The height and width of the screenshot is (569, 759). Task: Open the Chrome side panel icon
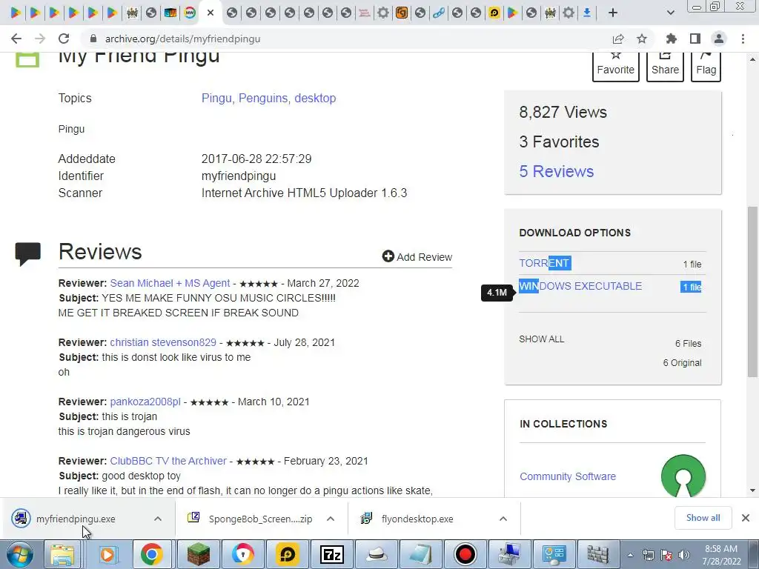(695, 39)
